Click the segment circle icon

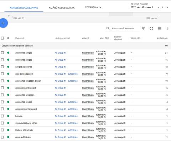pyautogui.click(x=151, y=29)
